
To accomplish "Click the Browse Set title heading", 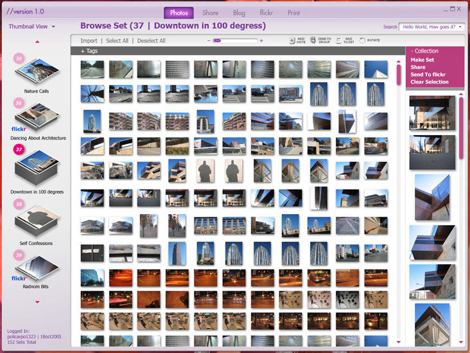I will point(173,26).
